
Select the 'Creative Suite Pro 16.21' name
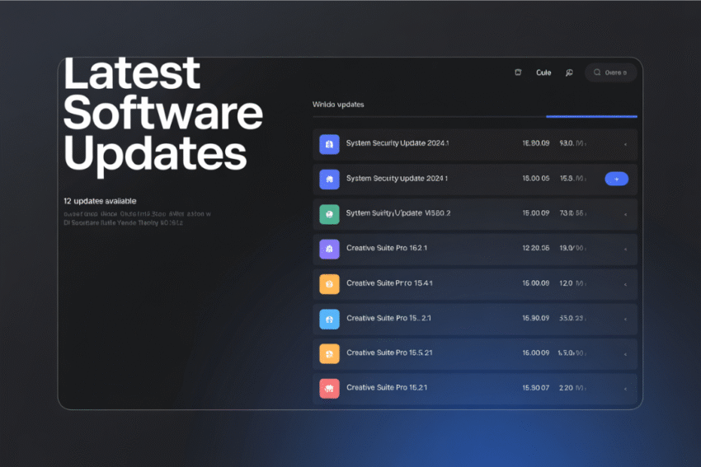(x=387, y=388)
